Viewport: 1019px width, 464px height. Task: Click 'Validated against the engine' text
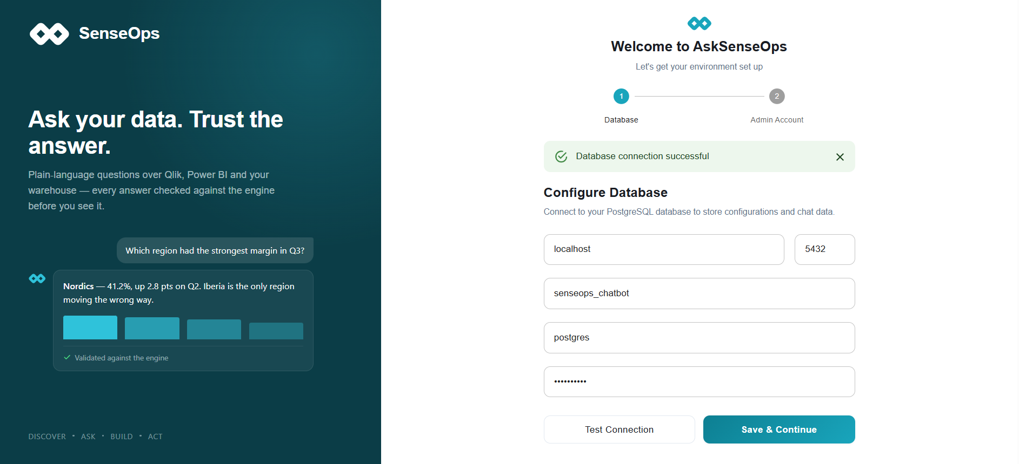(x=122, y=358)
